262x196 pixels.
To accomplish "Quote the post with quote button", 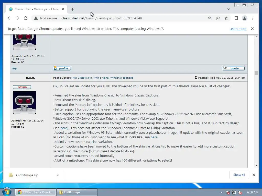I will [x=233, y=68].
